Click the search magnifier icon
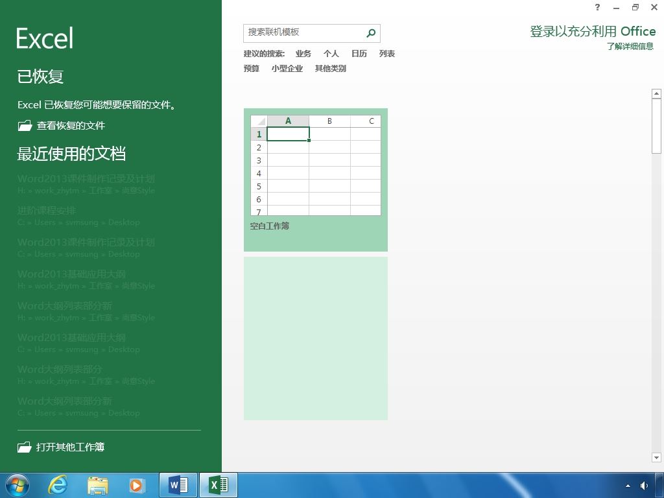The width and height of the screenshot is (664, 498). pos(371,33)
